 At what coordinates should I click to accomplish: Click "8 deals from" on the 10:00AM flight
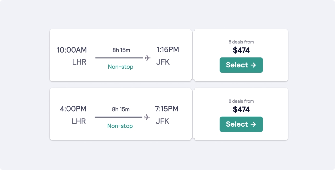click(241, 42)
